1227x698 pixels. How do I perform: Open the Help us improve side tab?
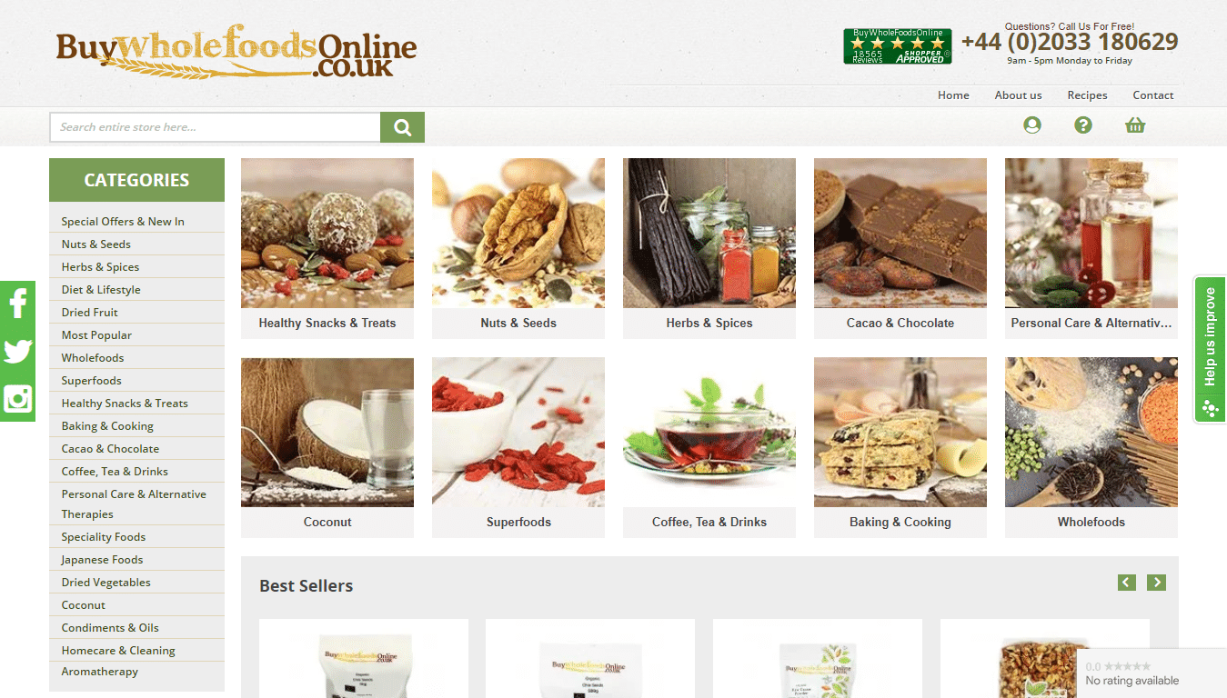1210,349
